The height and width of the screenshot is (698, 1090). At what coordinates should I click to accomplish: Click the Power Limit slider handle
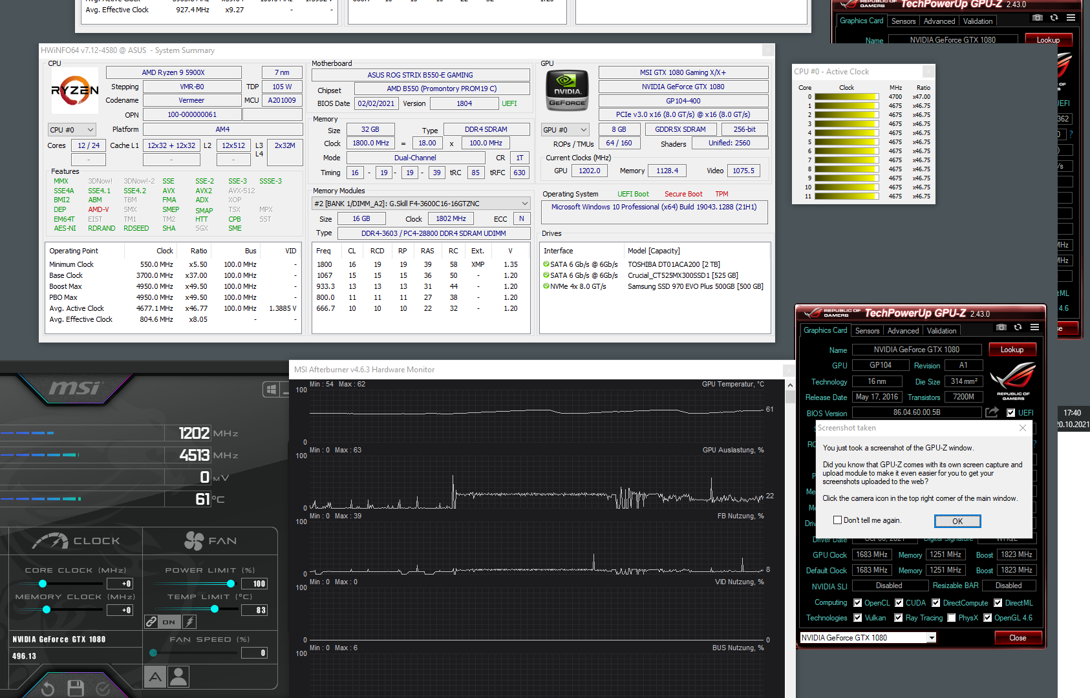pos(230,584)
